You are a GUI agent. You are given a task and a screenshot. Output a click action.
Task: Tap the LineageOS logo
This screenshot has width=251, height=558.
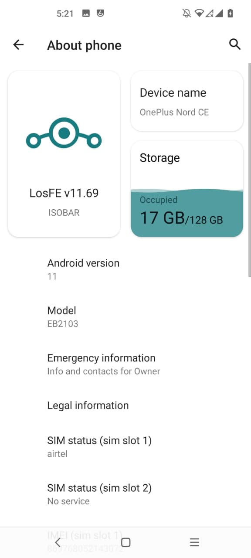[64, 133]
